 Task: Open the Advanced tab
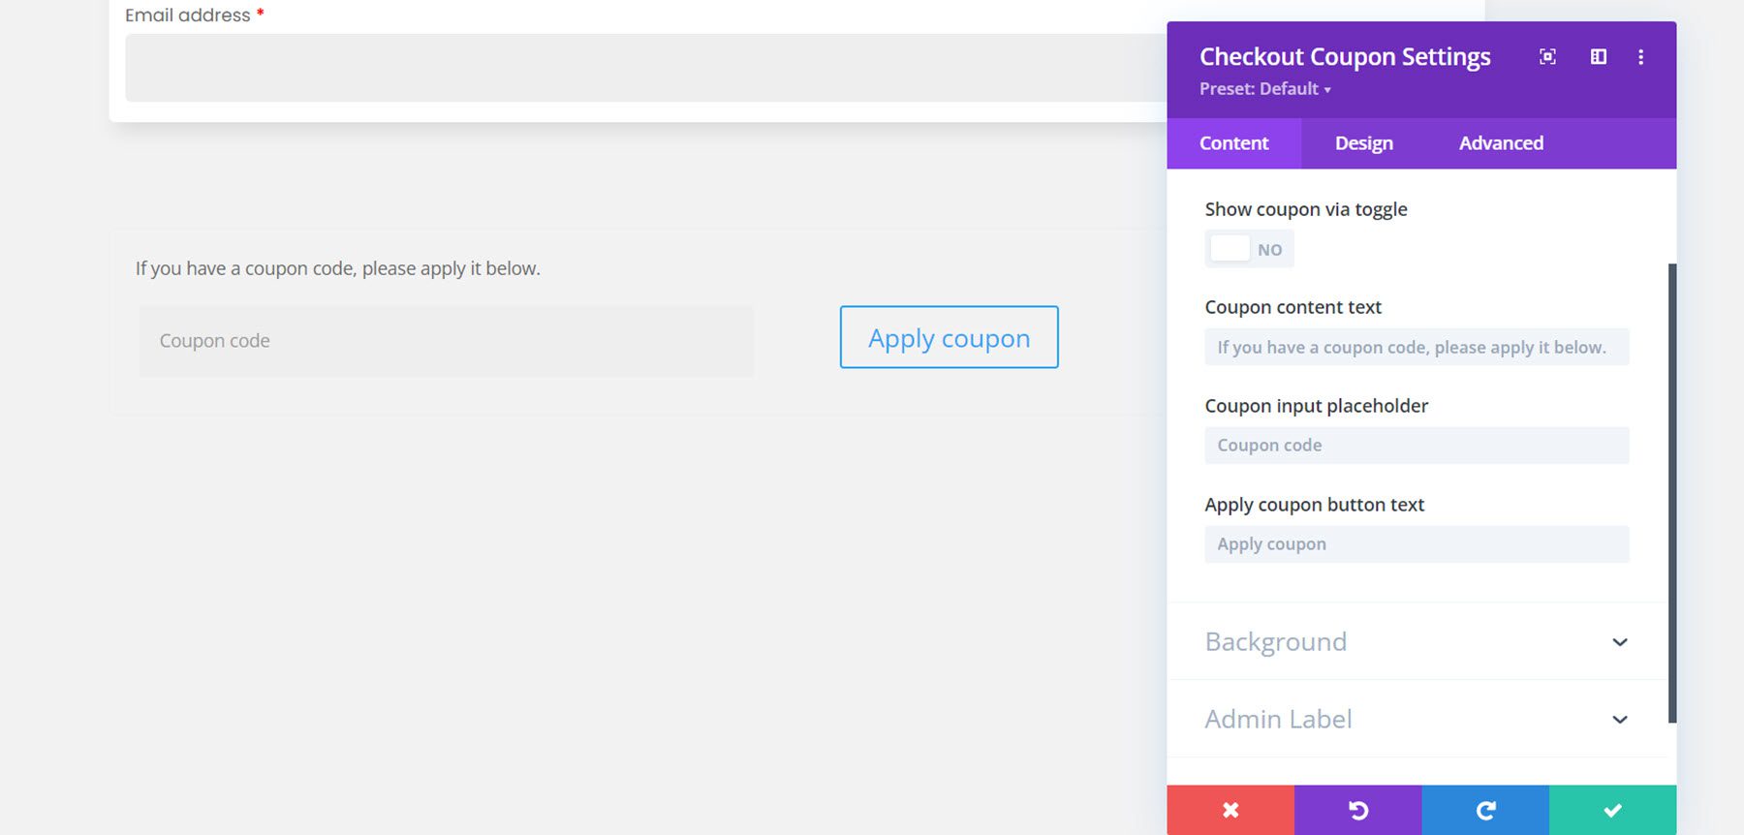tap(1501, 143)
